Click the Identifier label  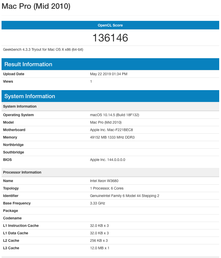tap(11, 196)
